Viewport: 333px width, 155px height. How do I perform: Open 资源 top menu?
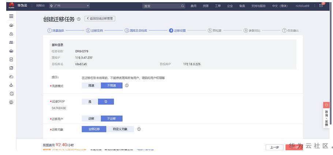pos(205,6)
